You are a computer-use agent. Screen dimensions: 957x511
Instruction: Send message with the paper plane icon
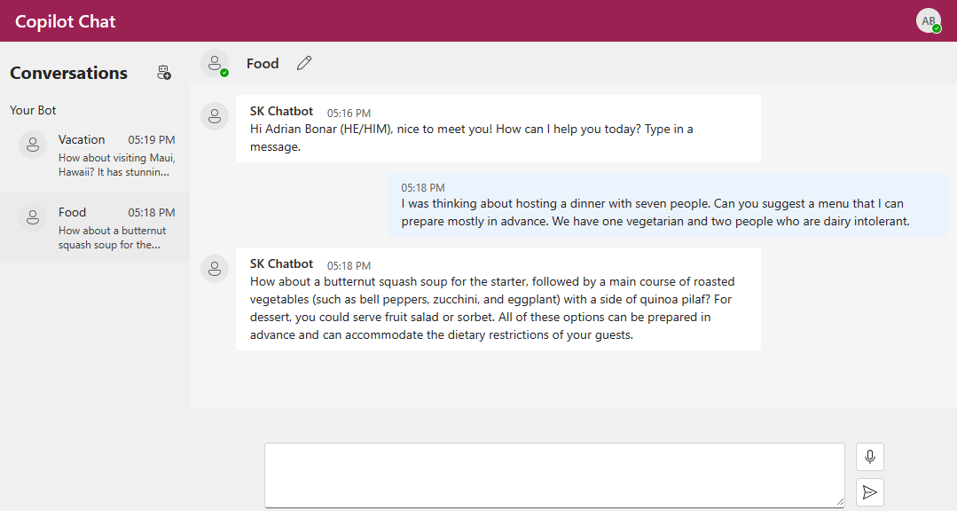coord(870,492)
